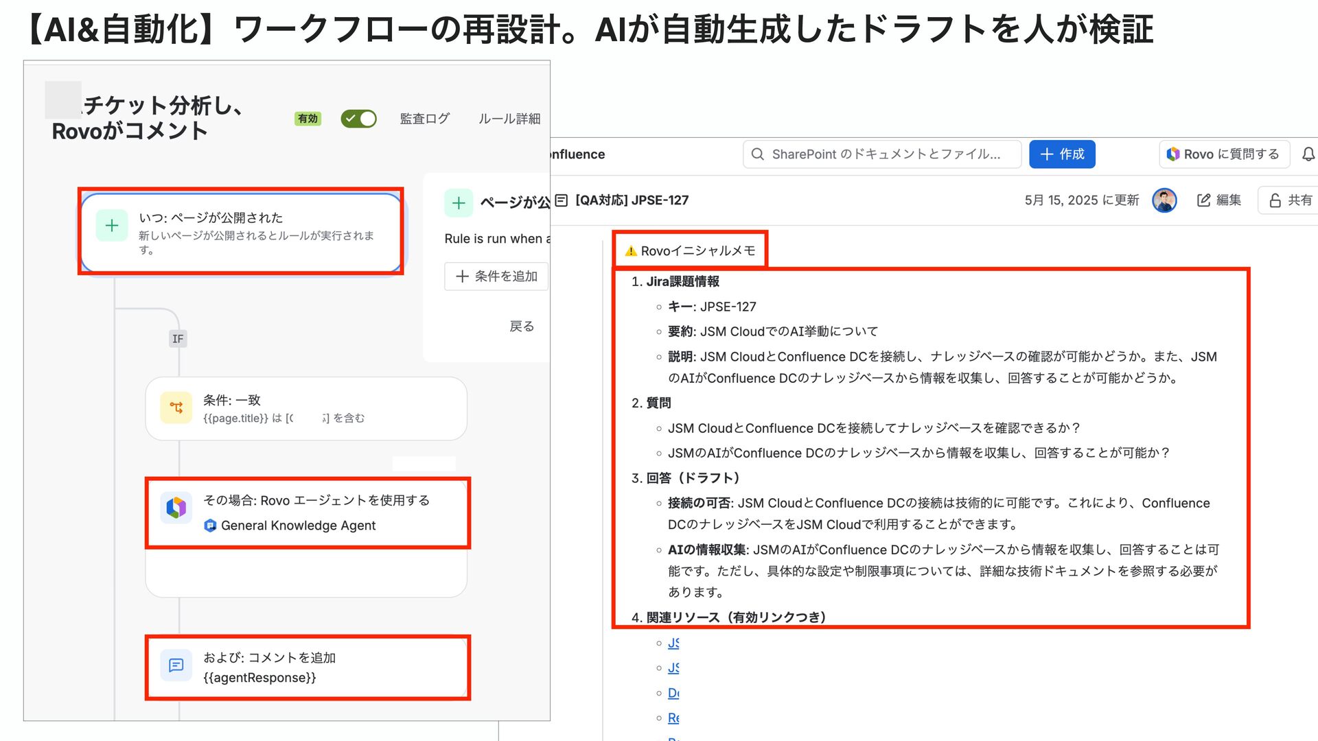The height and width of the screenshot is (741, 1318).
Task: Click the comment action icon
Action: coord(176,665)
